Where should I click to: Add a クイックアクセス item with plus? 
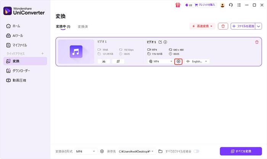pyautogui.click(x=43, y=54)
